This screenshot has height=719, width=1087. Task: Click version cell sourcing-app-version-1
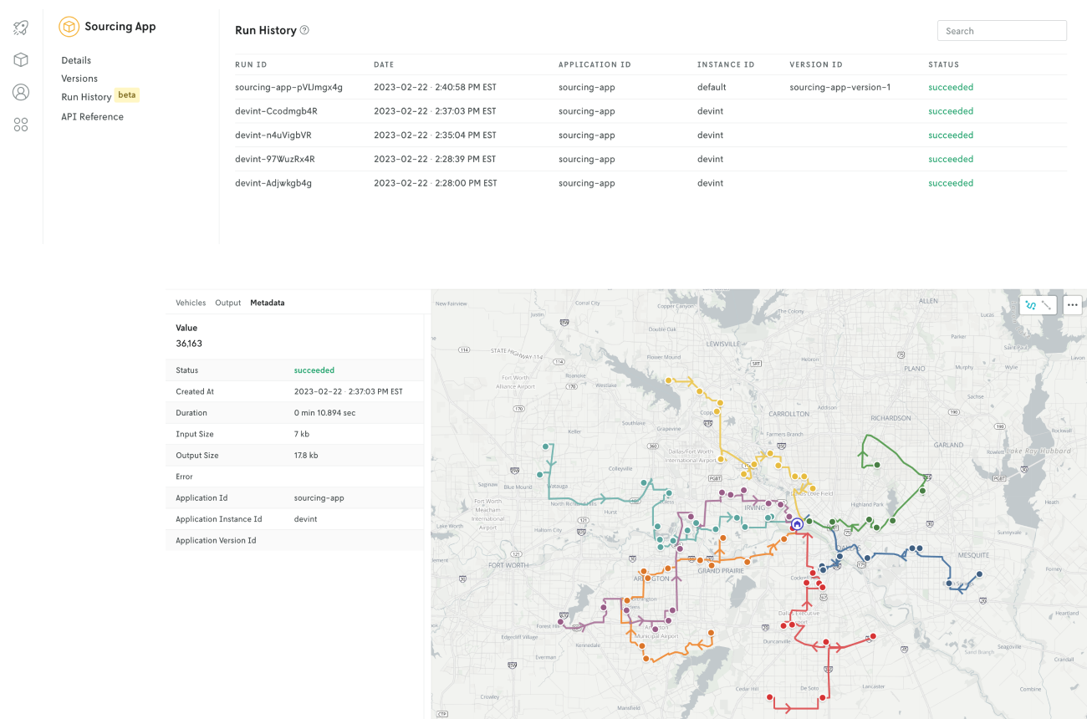pos(840,87)
